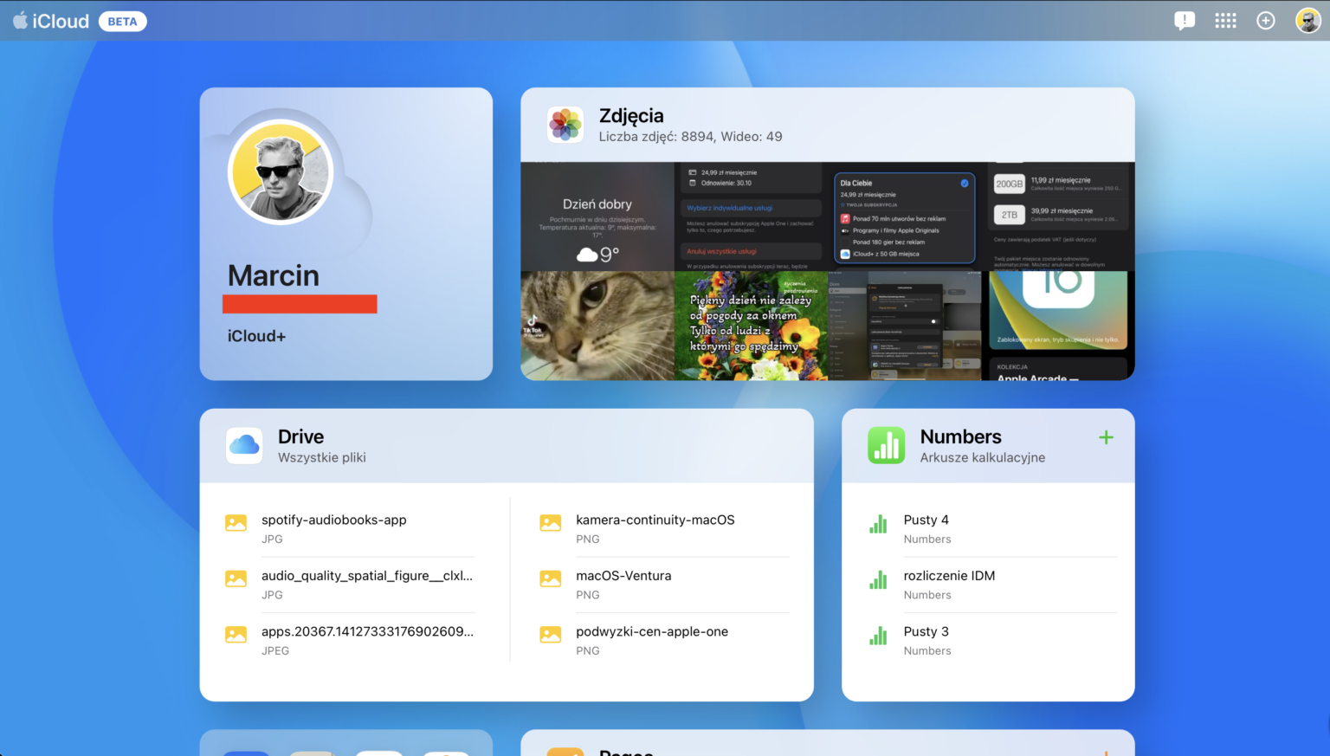Select the Pusty 3 spreadsheet
Image resolution: width=1330 pixels, height=756 pixels.
click(x=926, y=631)
